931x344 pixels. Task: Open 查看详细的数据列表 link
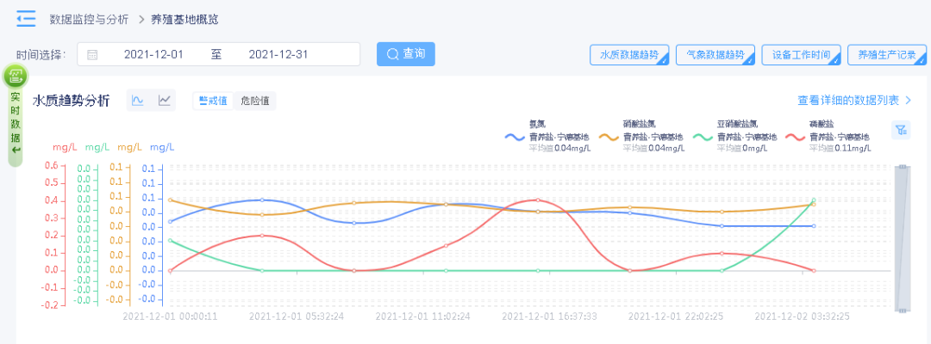pos(854,101)
